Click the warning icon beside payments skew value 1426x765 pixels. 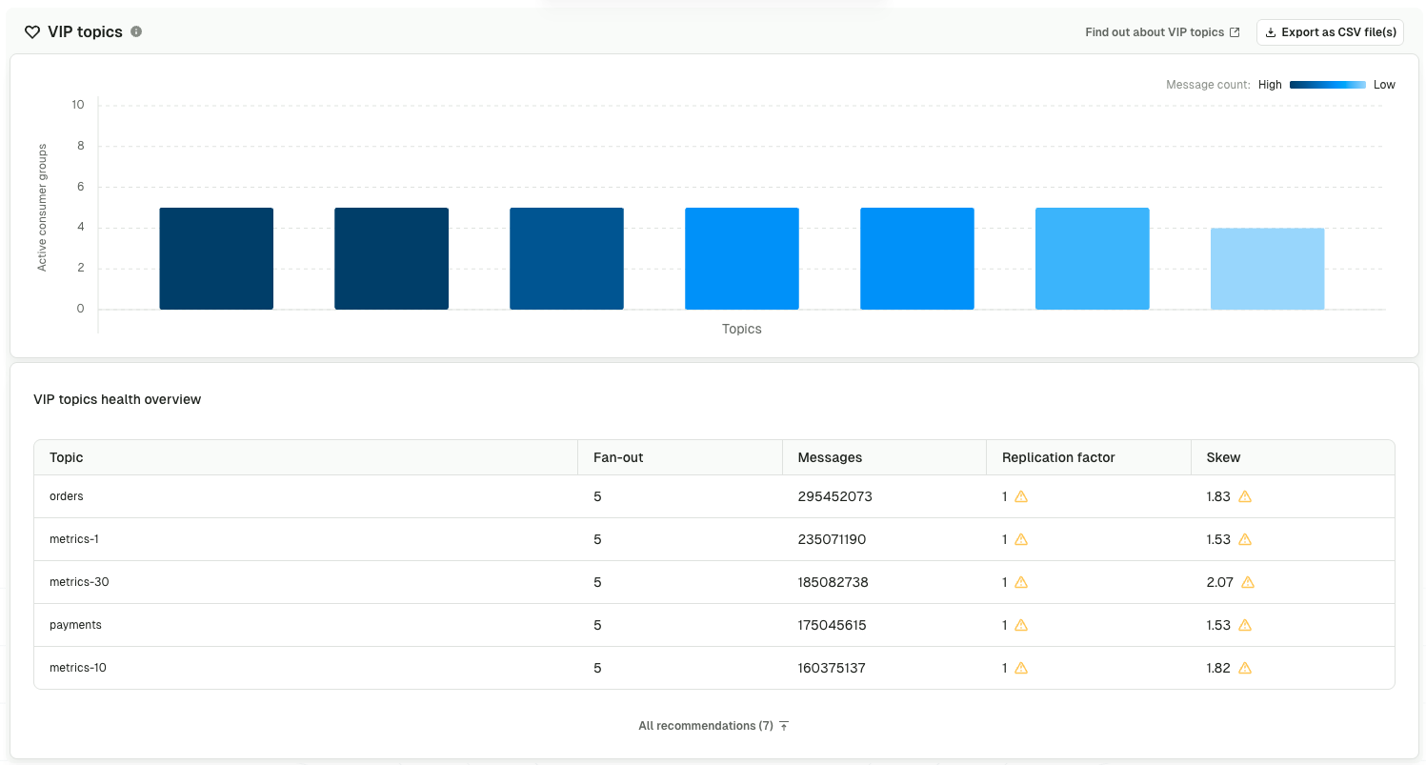1244,625
